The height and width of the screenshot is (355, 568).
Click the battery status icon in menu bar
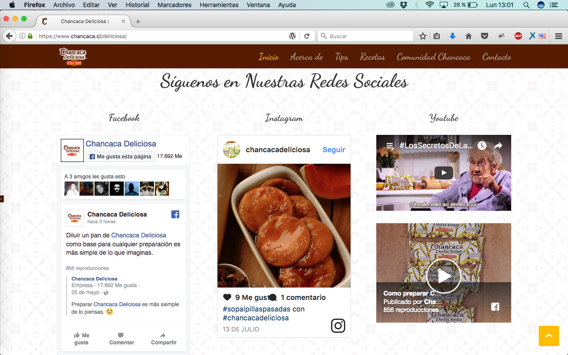click(x=473, y=5)
